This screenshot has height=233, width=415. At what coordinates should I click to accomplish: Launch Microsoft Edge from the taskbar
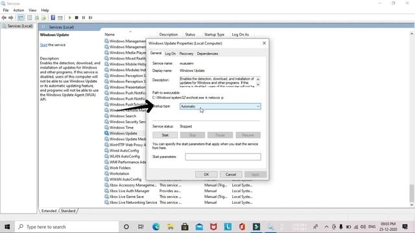coord(156,227)
